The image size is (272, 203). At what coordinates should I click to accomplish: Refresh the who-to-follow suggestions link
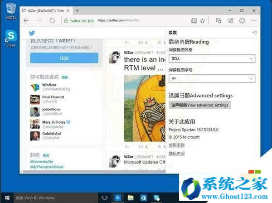pos(65,77)
